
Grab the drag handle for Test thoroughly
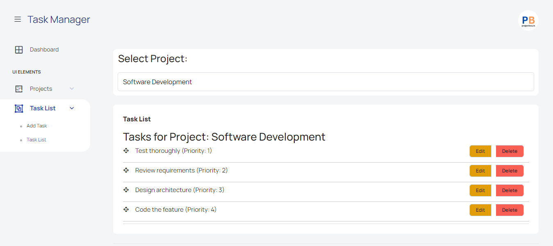click(x=126, y=151)
